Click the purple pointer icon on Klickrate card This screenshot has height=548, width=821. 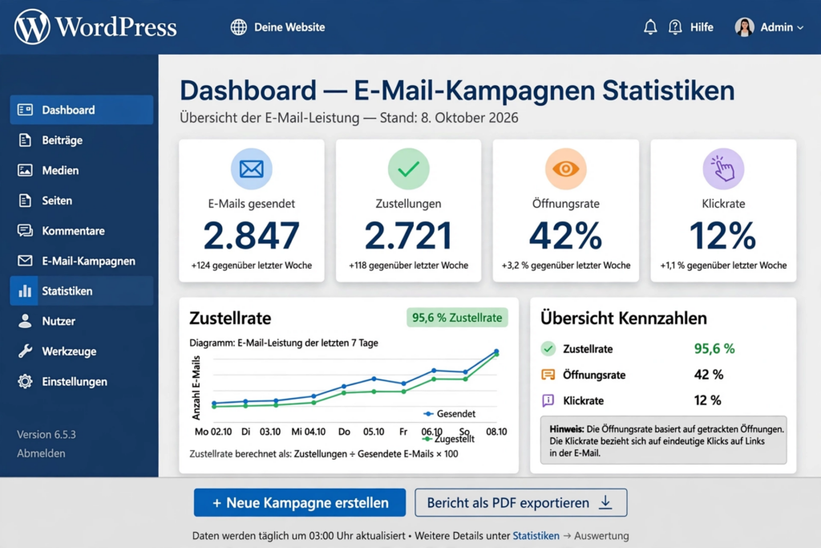click(723, 168)
